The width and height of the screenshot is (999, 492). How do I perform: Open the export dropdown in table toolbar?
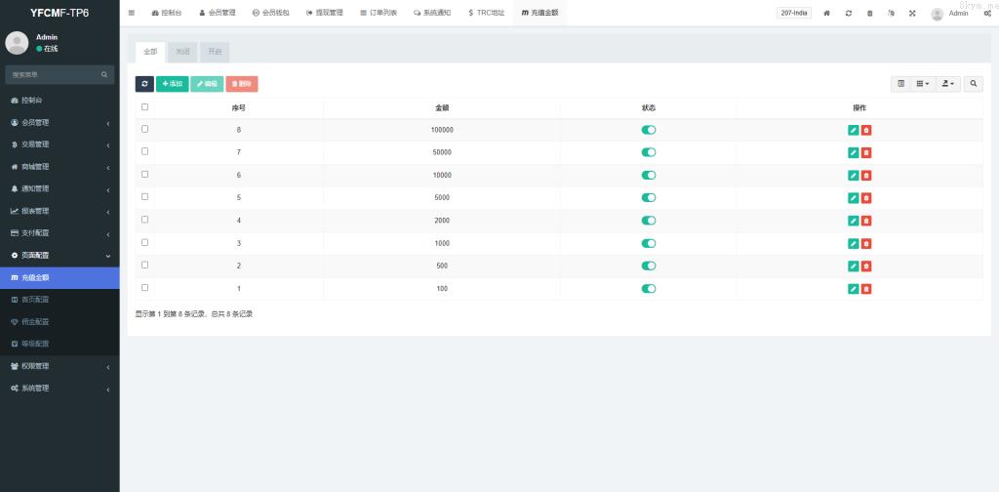tap(947, 84)
